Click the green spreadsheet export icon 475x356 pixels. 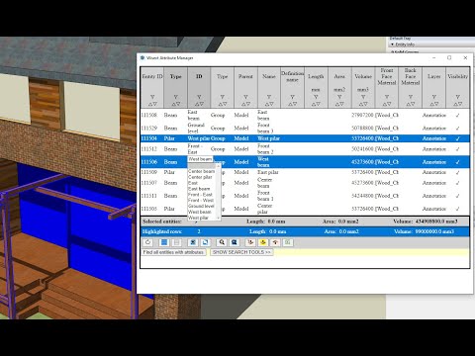[288, 242]
